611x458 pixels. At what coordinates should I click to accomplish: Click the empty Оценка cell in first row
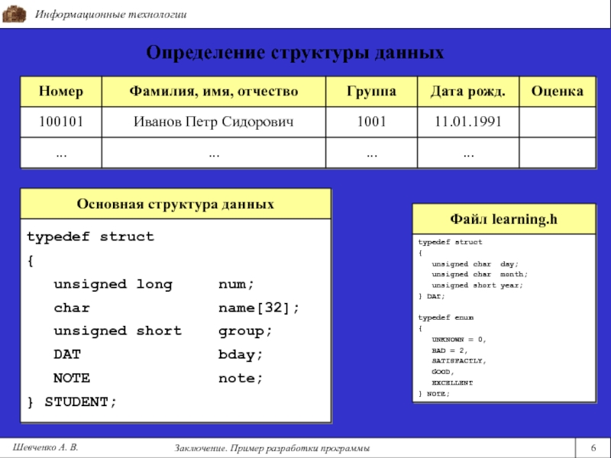pos(557,121)
